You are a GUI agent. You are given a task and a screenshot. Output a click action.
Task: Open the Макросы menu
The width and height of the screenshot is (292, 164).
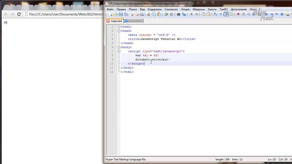click(198, 9)
